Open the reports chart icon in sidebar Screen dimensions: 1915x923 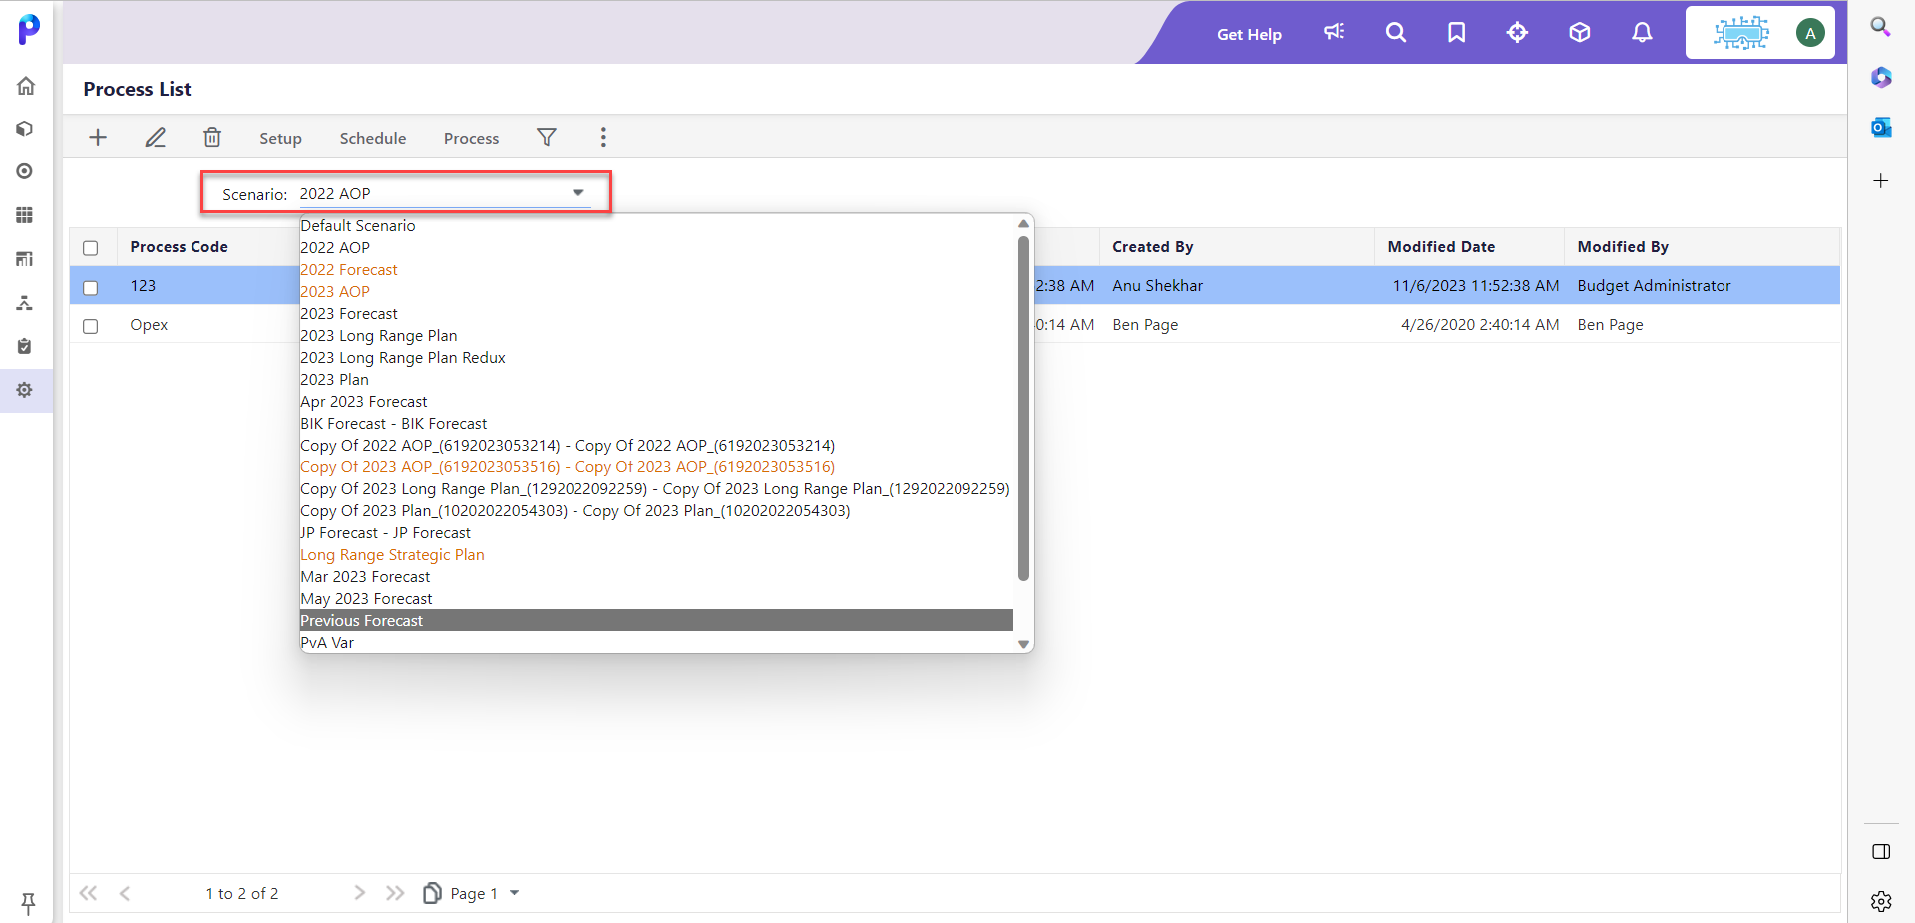25,259
